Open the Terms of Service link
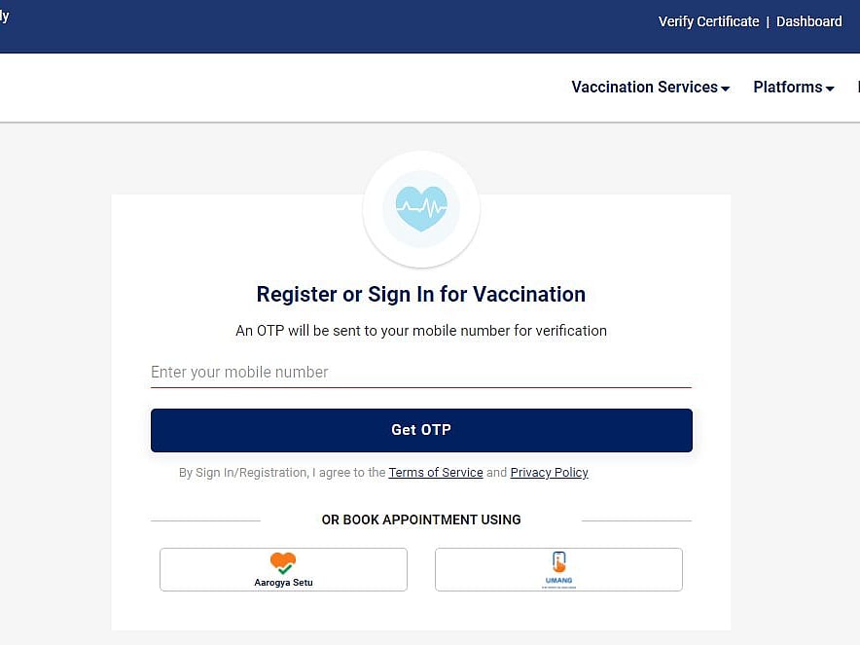 [x=436, y=473]
